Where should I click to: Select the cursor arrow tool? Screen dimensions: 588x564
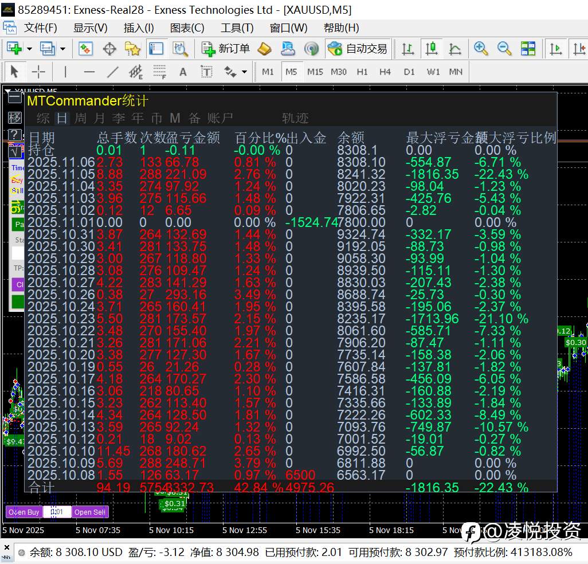pos(15,71)
